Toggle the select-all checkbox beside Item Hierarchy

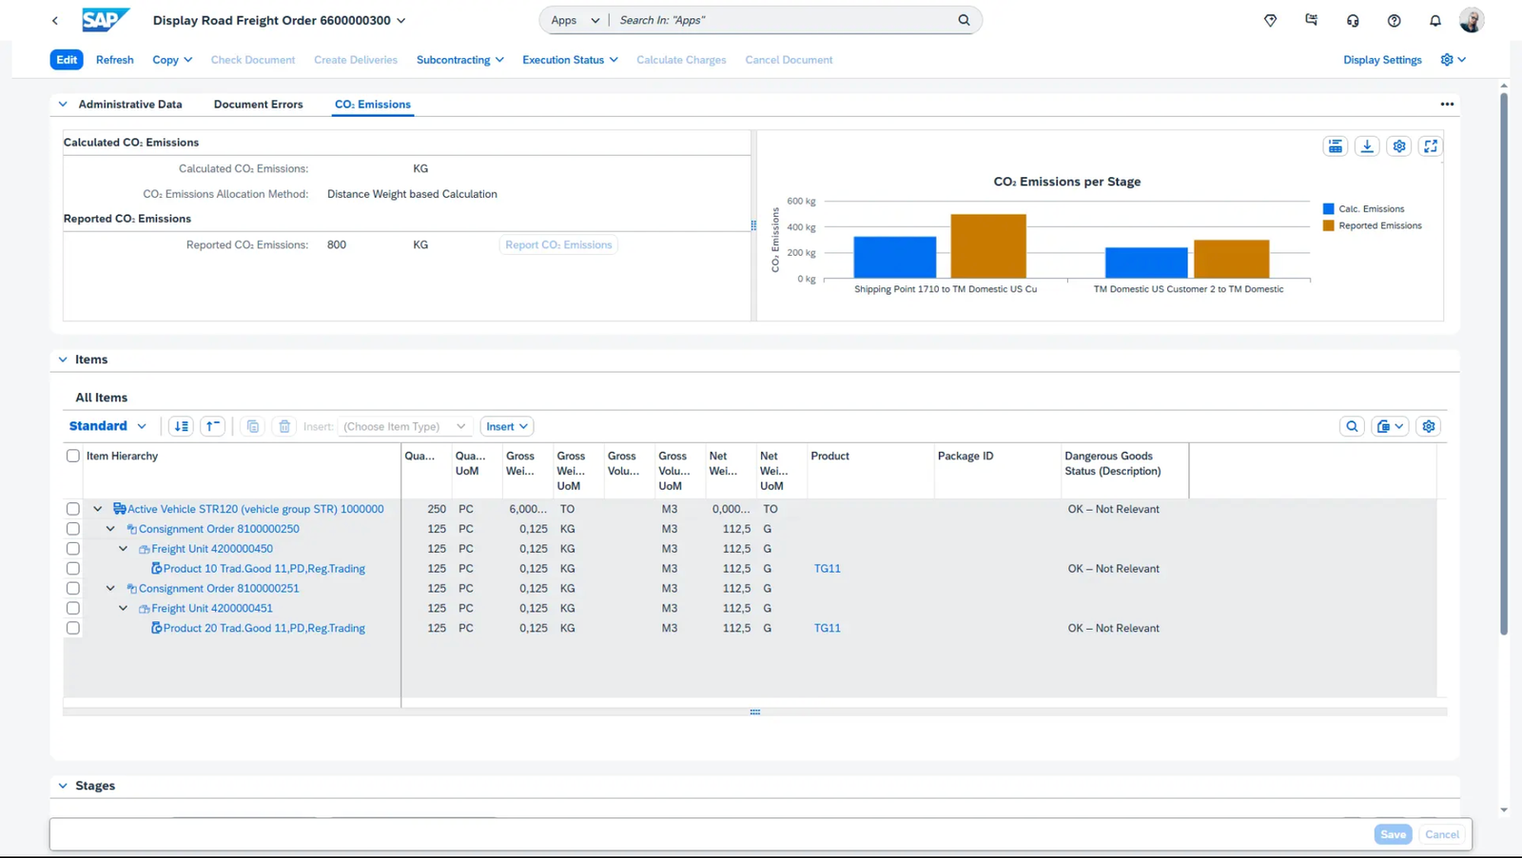73,456
